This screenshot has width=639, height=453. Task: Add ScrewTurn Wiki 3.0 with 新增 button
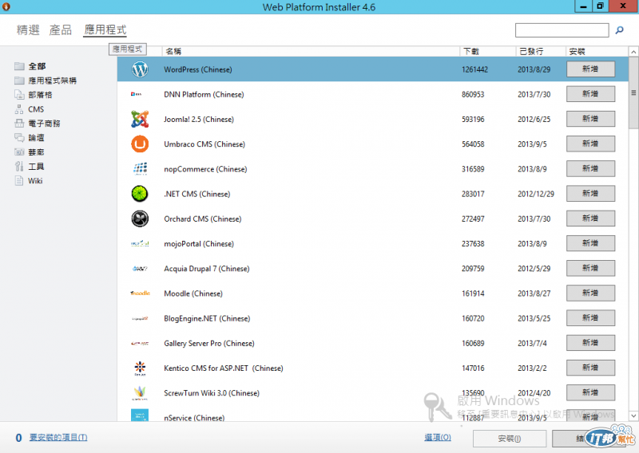(x=590, y=392)
